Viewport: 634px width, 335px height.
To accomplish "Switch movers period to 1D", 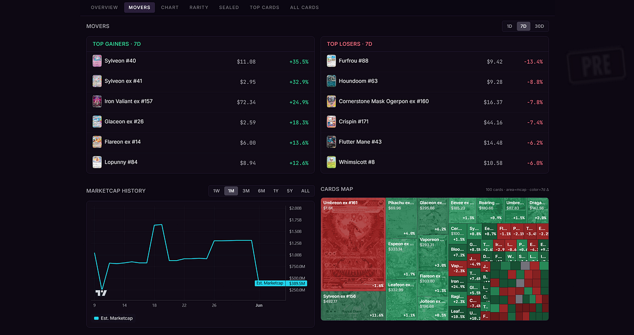I will [x=509, y=26].
